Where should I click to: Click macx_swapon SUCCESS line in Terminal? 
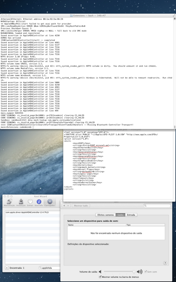click(12, 113)
